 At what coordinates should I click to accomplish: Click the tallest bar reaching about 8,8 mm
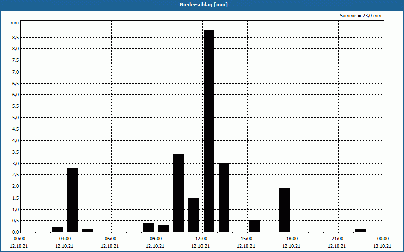point(209,131)
